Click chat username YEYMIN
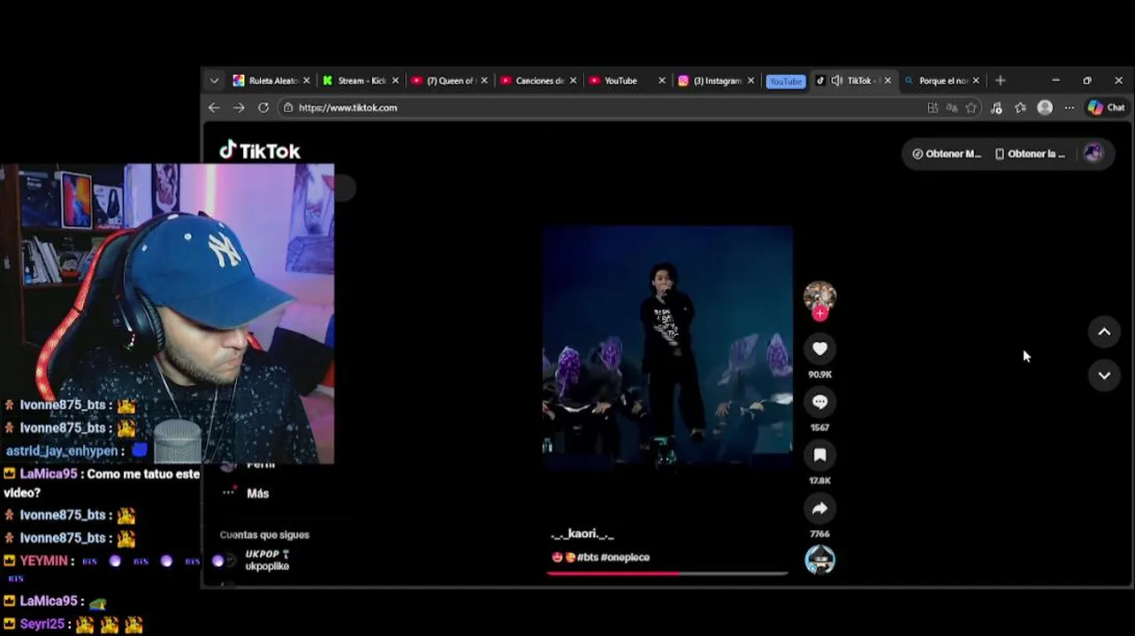 coord(43,561)
